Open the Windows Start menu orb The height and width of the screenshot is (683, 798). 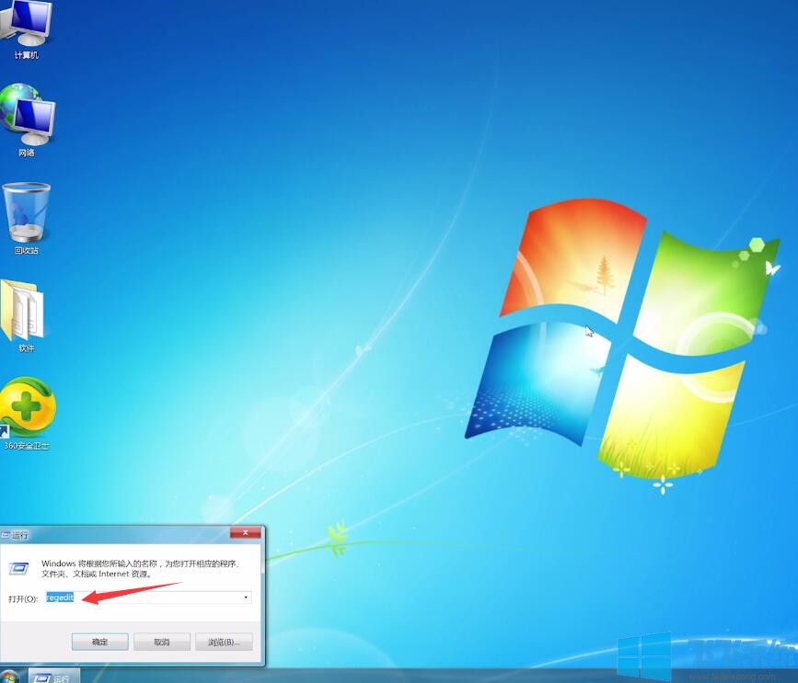click(x=9, y=677)
